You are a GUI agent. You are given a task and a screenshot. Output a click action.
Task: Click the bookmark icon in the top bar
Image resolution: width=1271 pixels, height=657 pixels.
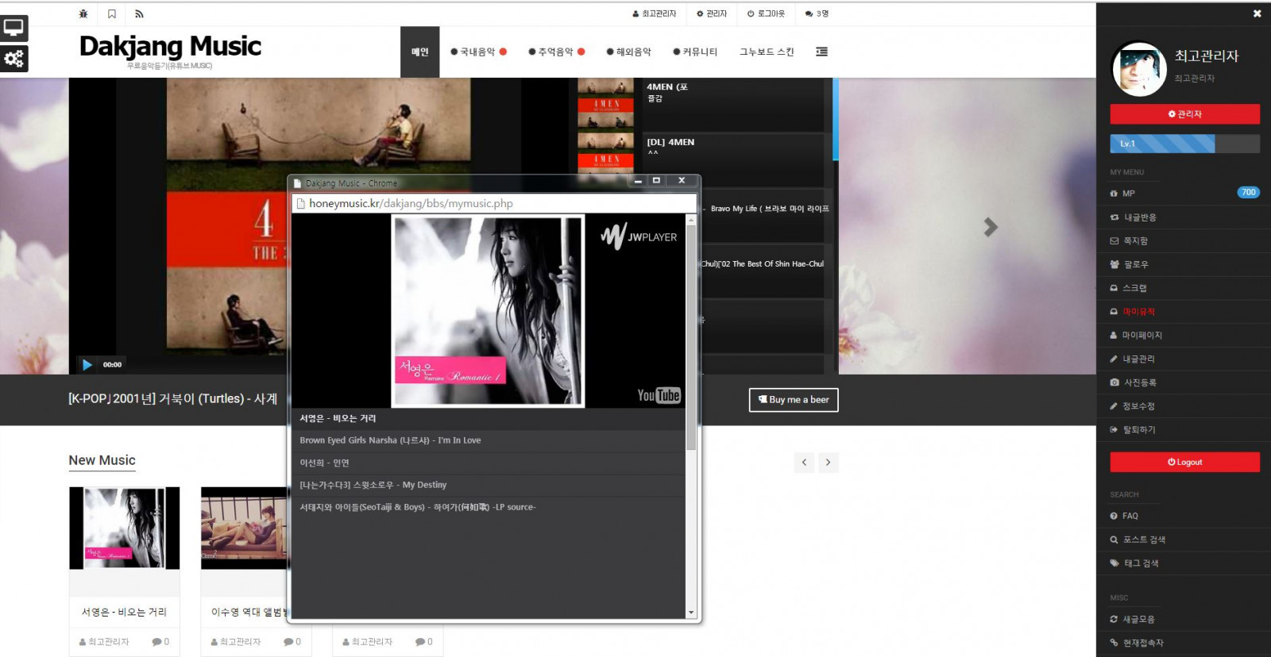tap(112, 14)
